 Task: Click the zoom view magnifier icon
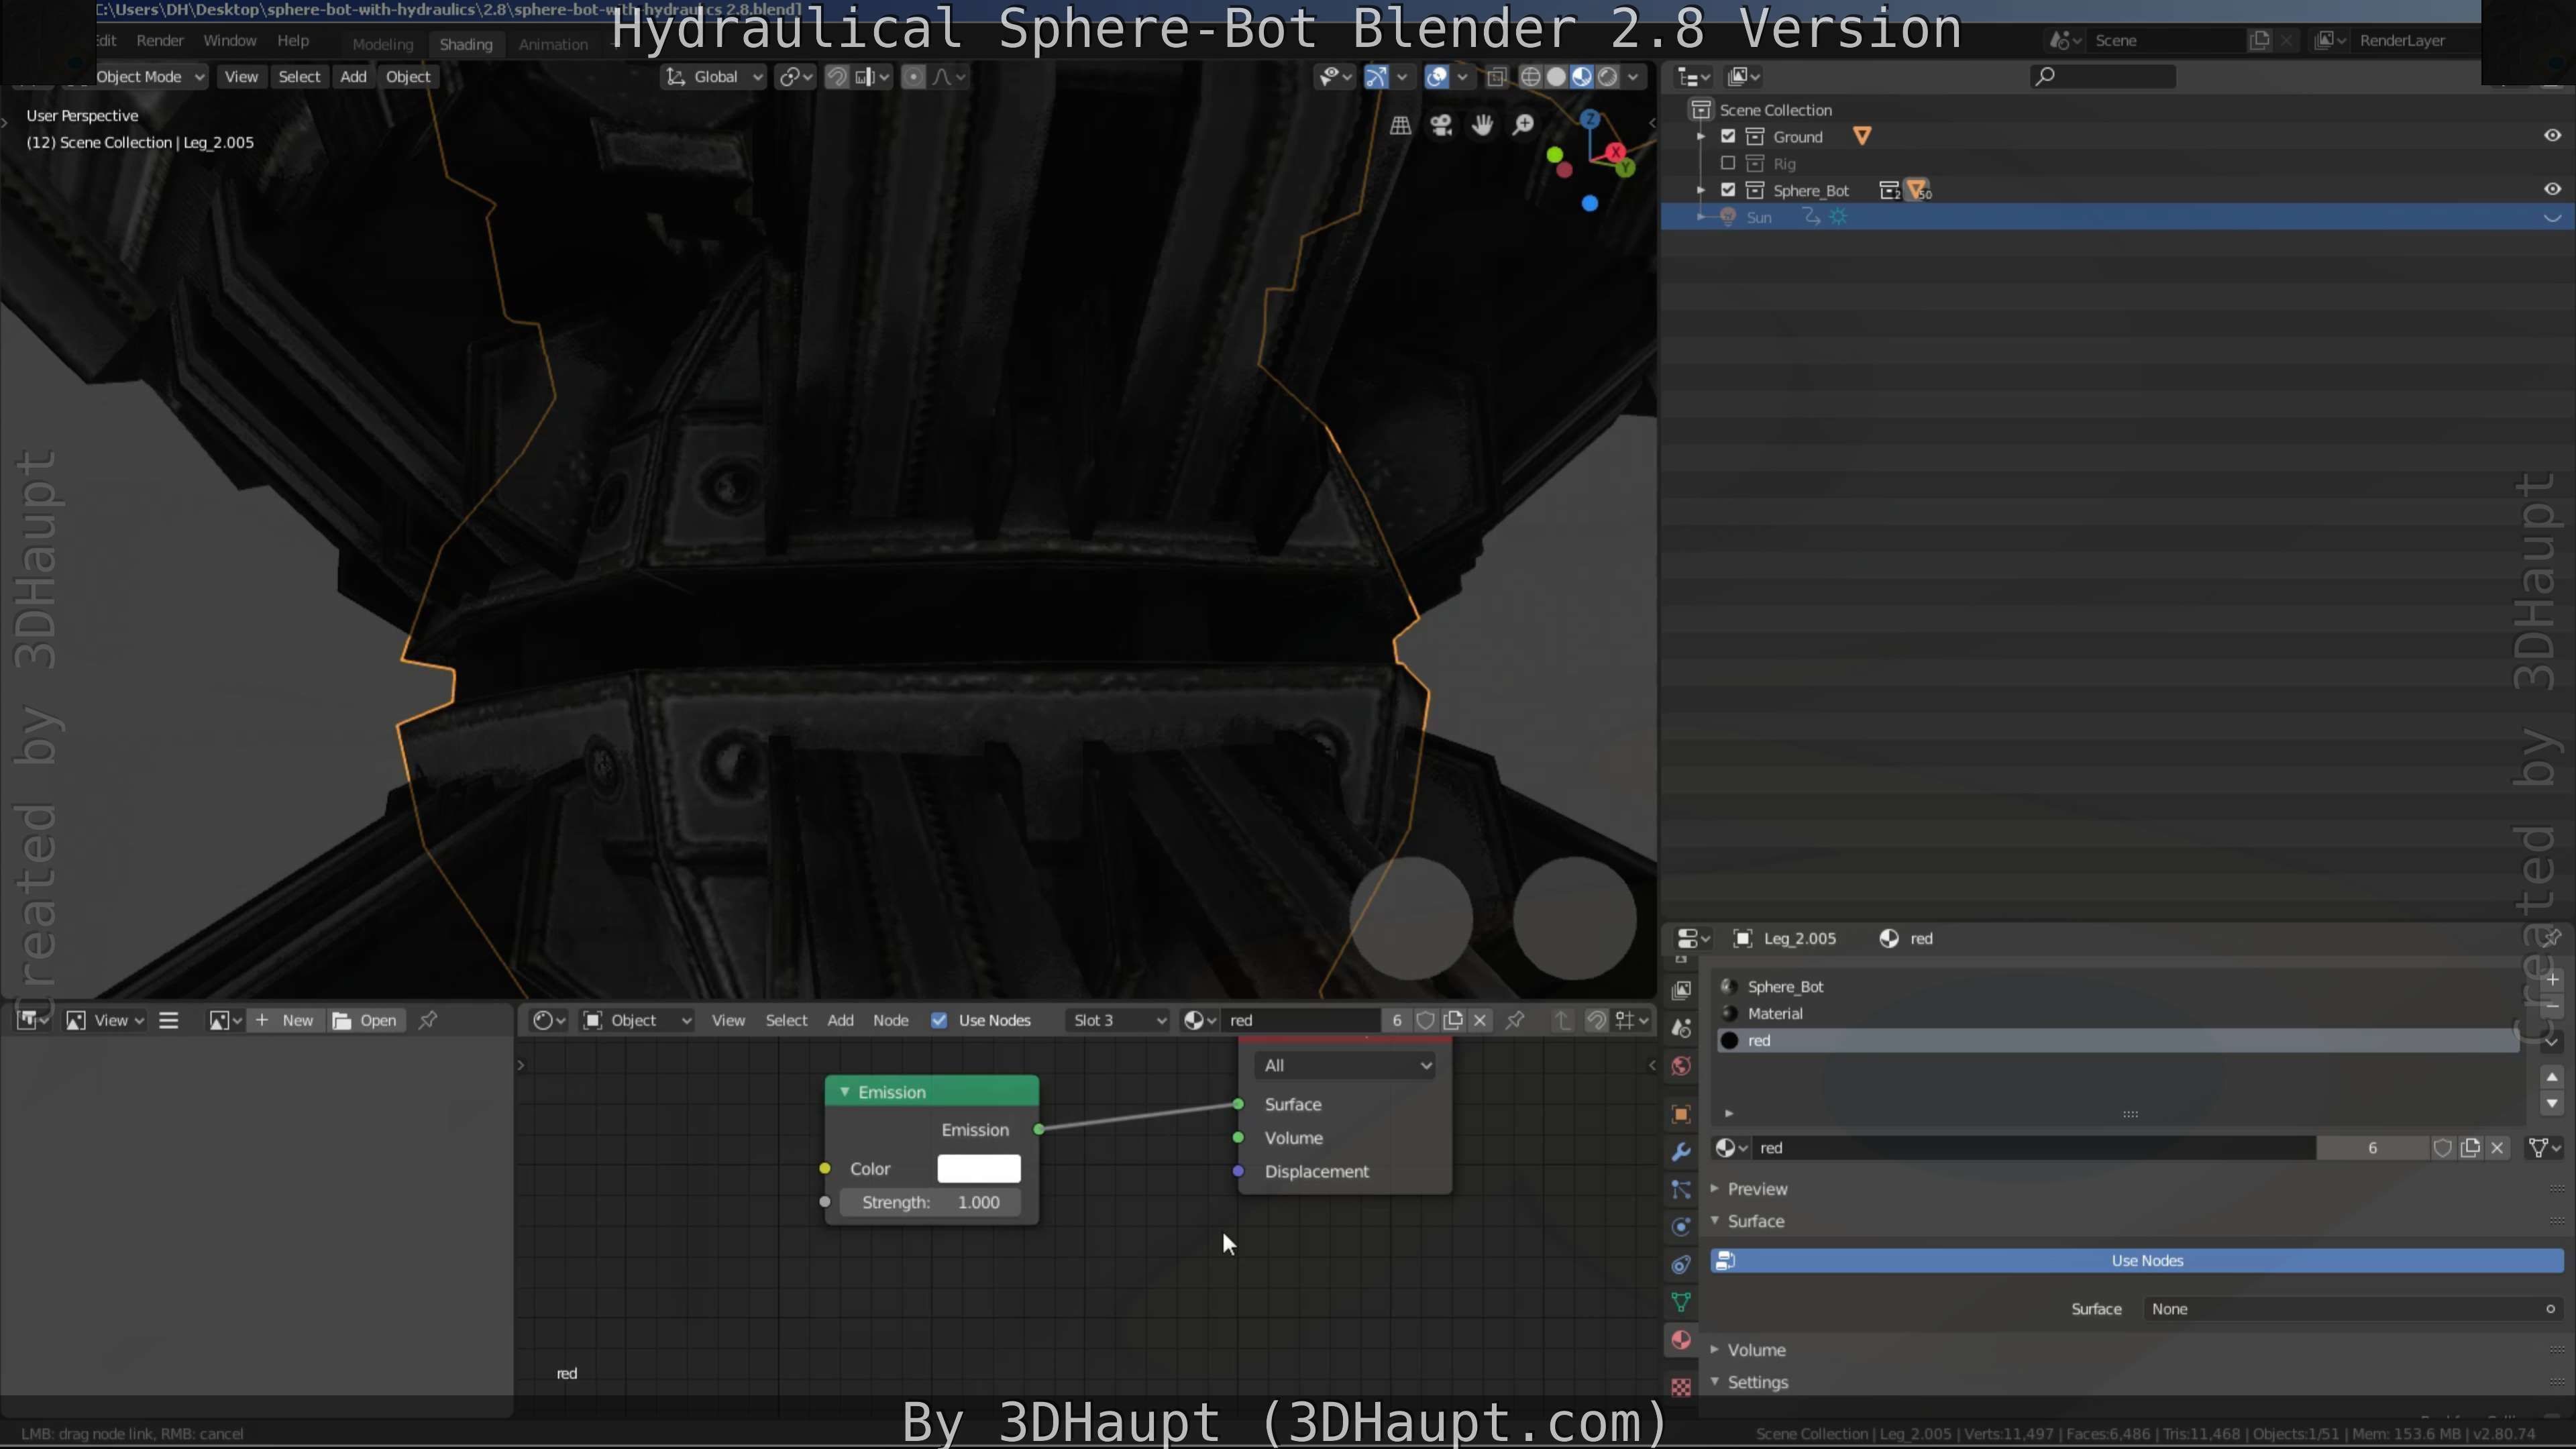point(1523,125)
